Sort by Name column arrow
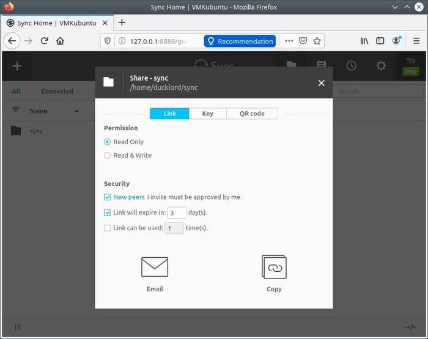The height and width of the screenshot is (339, 428). [x=76, y=111]
